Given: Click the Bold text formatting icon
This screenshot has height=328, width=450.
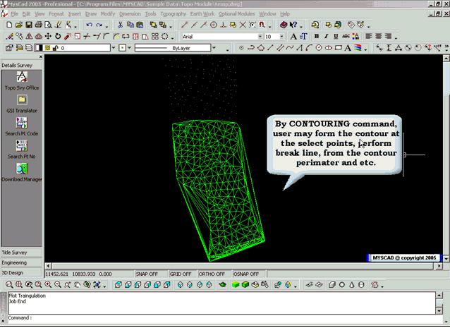Looking at the screenshot, I should point(316,36).
